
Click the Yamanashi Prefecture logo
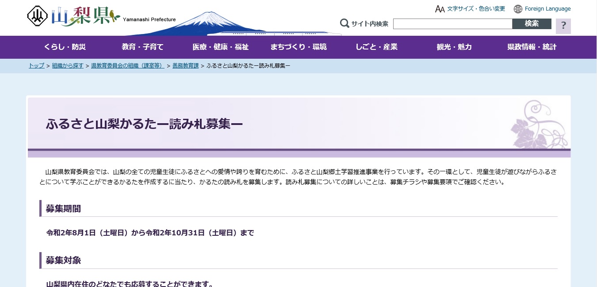(73, 16)
